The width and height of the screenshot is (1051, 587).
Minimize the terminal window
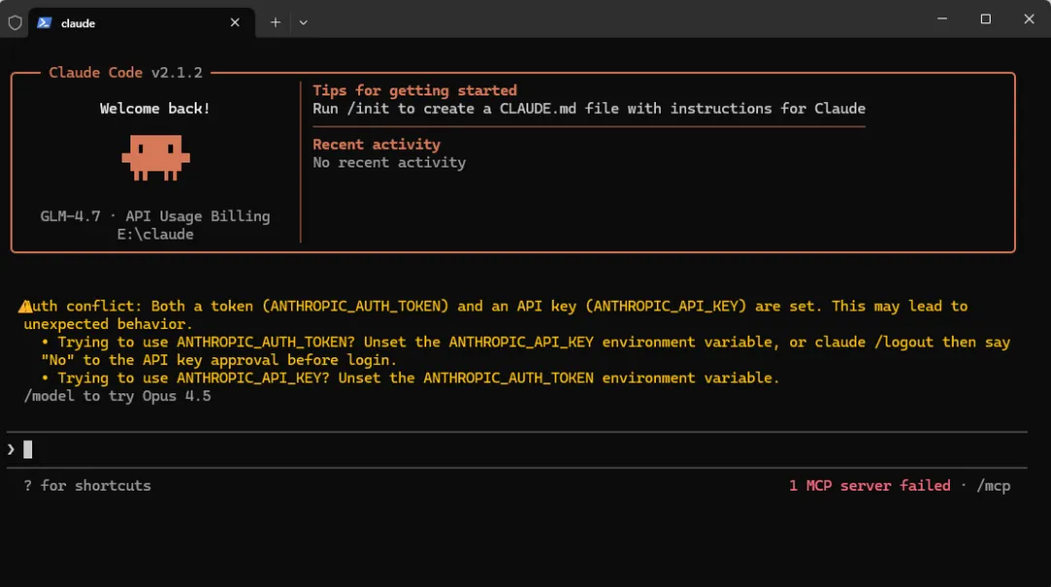(x=941, y=18)
